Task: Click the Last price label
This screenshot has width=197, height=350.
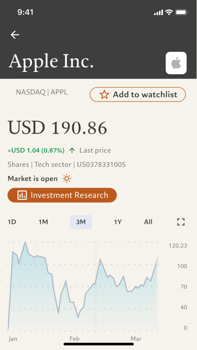Action: click(95, 150)
